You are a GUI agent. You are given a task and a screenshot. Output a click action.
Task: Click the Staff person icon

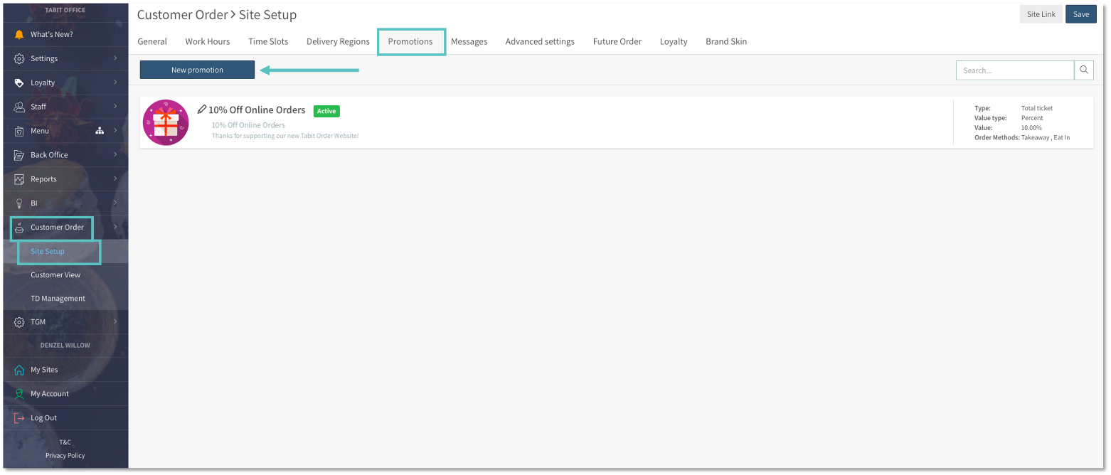[x=19, y=107]
